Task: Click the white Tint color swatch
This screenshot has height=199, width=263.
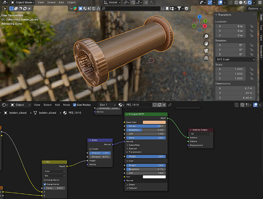Action: 154,177
